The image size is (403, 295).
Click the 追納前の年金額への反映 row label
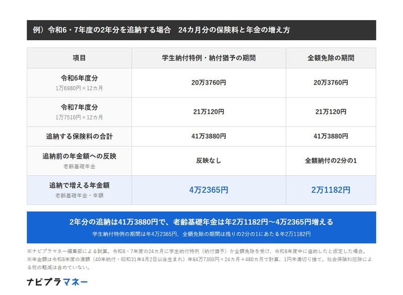click(79, 156)
